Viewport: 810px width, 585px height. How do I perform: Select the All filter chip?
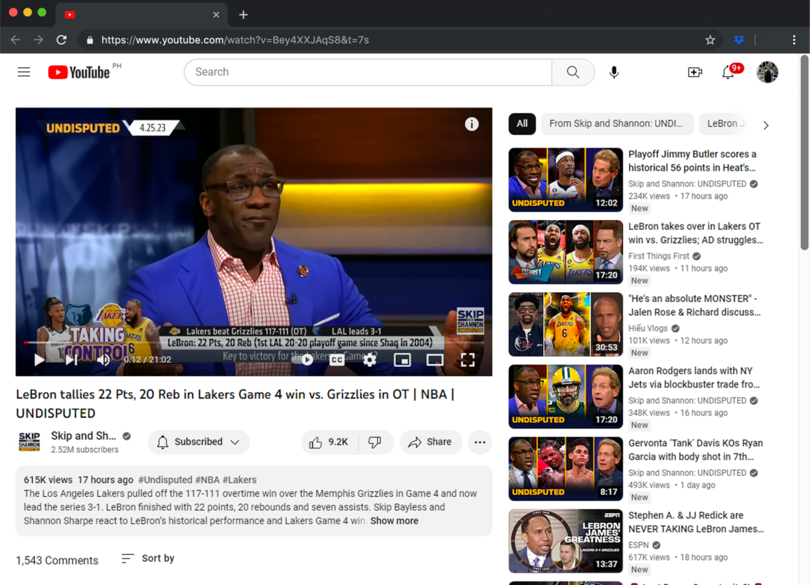522,124
